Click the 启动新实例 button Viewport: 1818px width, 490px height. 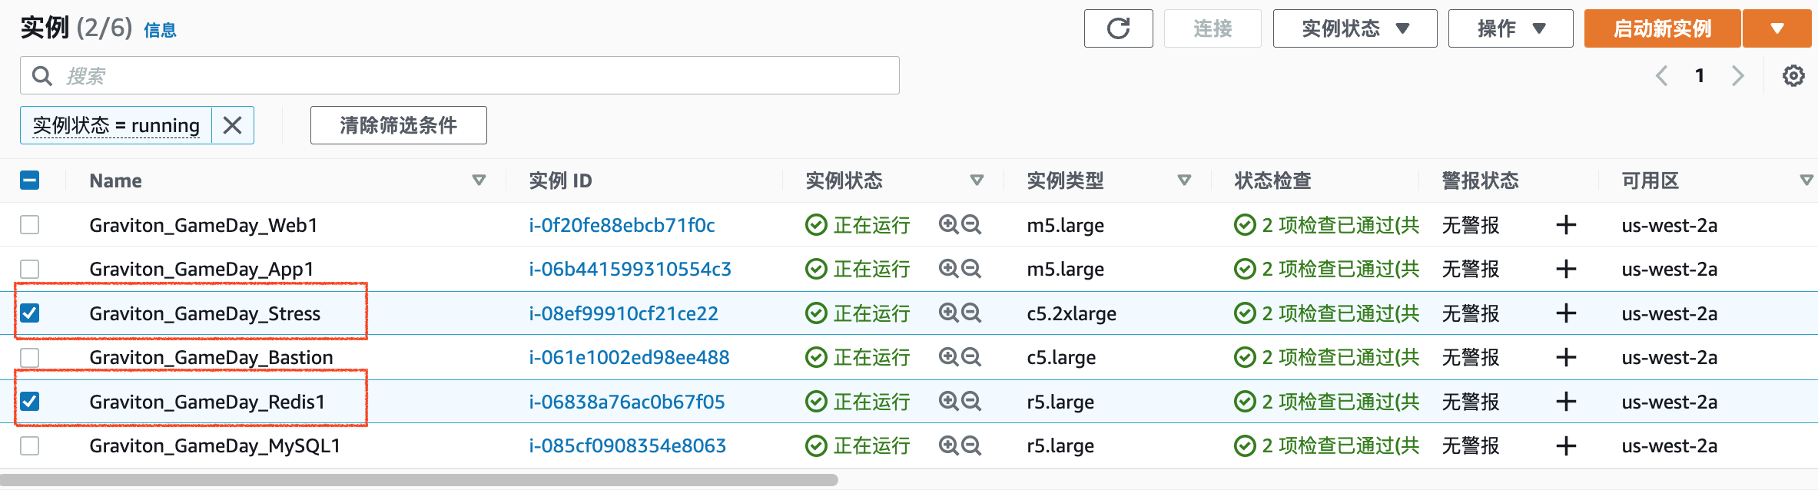point(1661,29)
